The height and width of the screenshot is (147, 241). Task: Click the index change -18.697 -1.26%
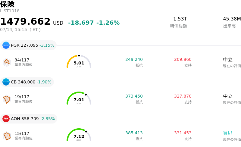[x=94, y=23]
